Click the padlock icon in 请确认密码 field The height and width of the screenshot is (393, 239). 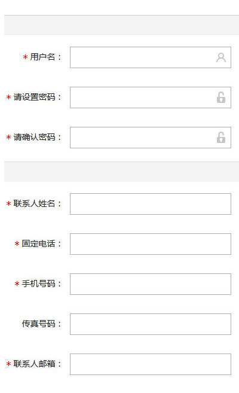click(221, 138)
